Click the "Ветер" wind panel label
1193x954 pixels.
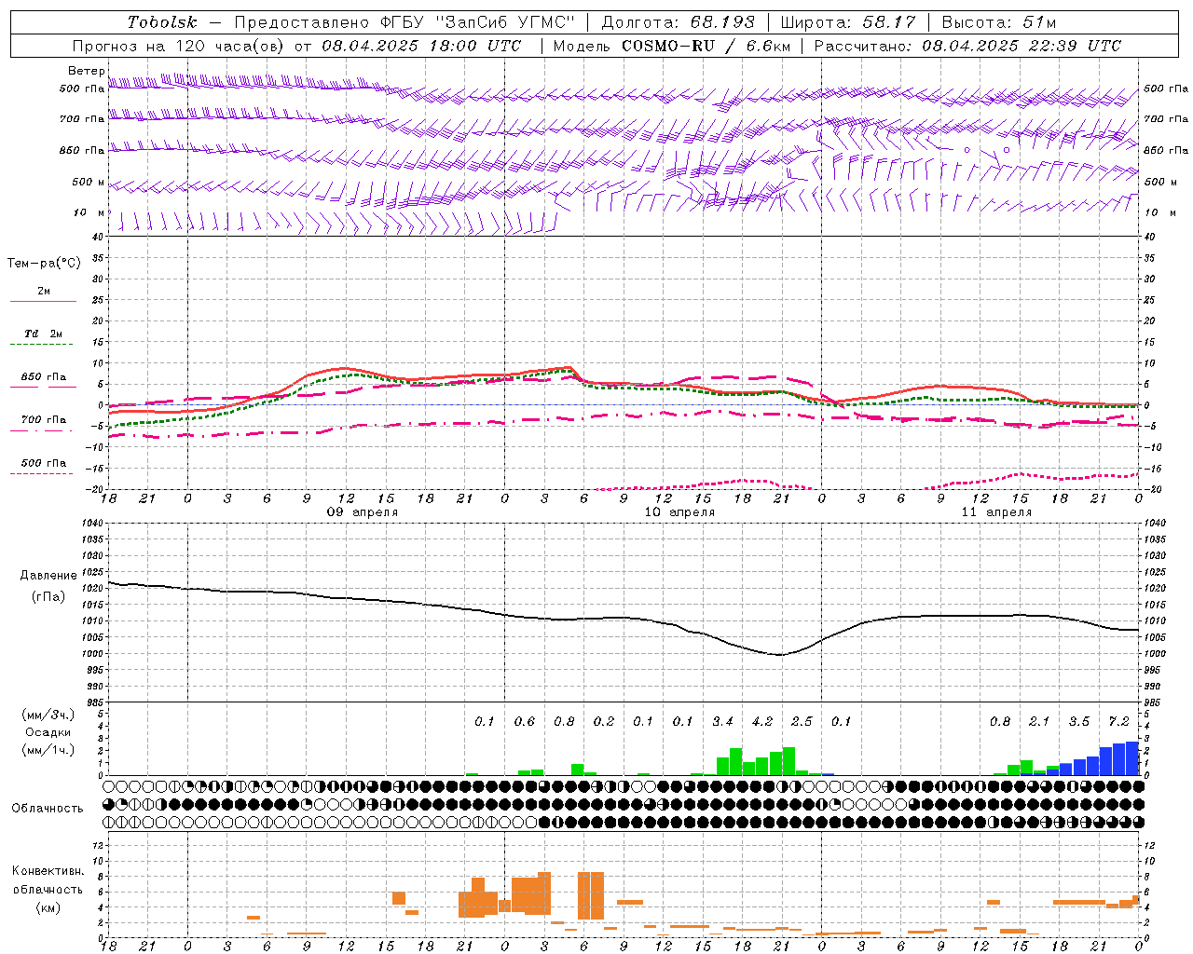pyautogui.click(x=87, y=71)
